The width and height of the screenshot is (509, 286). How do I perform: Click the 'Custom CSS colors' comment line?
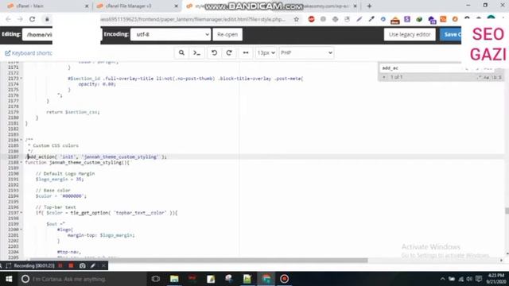[x=55, y=145]
